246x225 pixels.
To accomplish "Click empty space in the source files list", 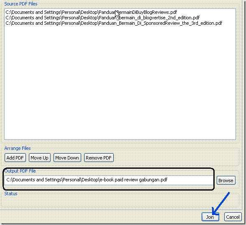I will click(x=120, y=82).
